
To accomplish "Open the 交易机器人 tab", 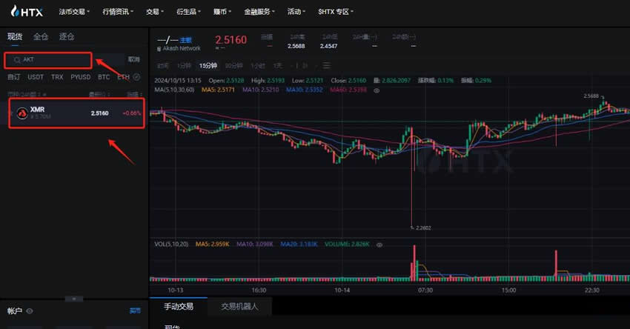I will click(x=239, y=307).
